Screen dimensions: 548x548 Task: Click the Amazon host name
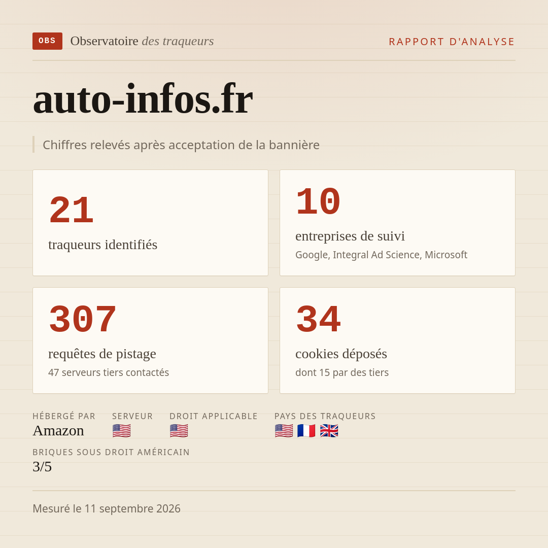click(x=58, y=431)
